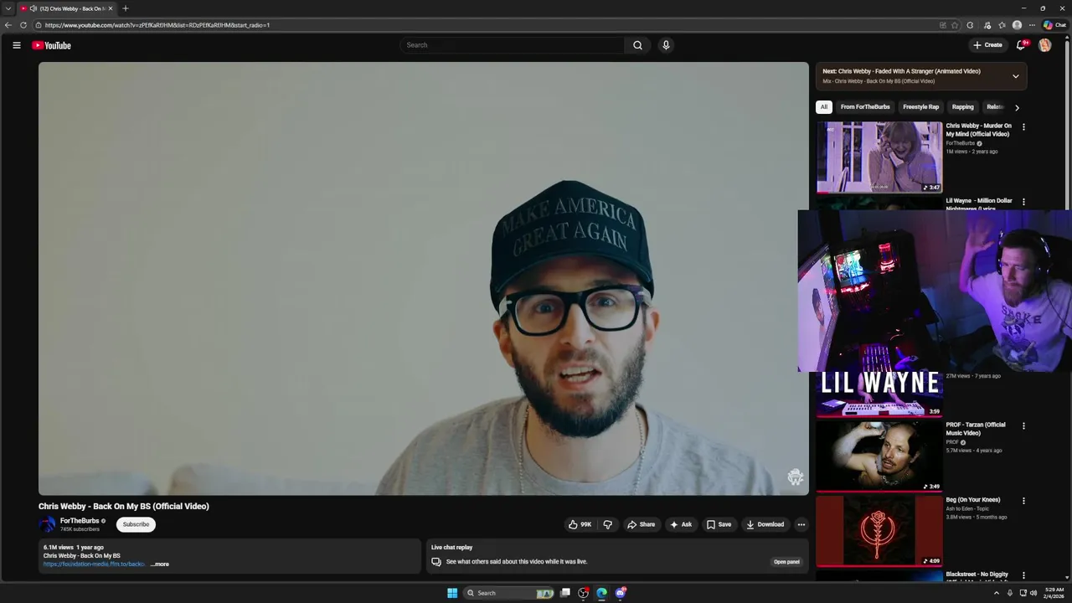Reload the browser page
The width and height of the screenshot is (1072, 603).
pyautogui.click(x=23, y=25)
